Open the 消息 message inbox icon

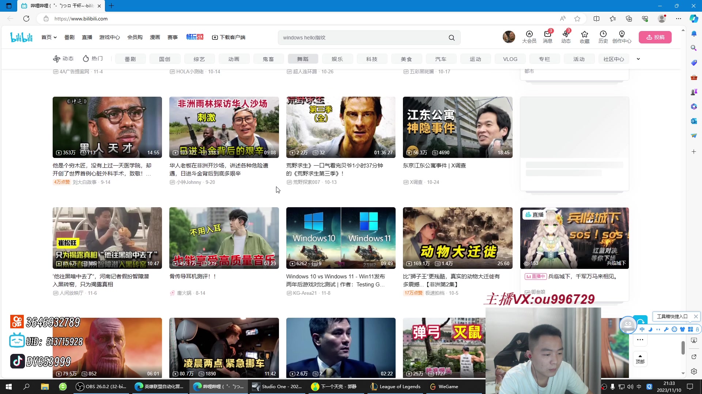547,34
